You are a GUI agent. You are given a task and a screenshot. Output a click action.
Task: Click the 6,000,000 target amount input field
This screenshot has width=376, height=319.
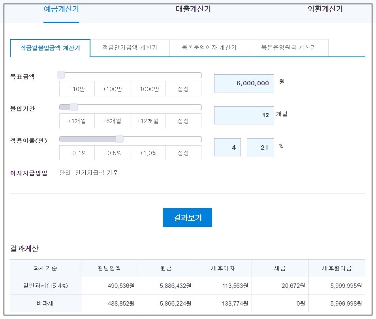(244, 83)
